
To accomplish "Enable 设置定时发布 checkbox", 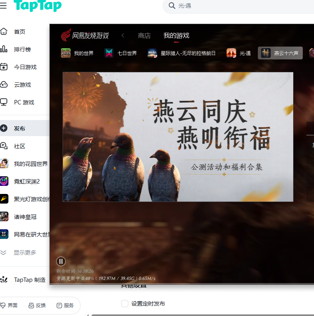I will [x=125, y=304].
